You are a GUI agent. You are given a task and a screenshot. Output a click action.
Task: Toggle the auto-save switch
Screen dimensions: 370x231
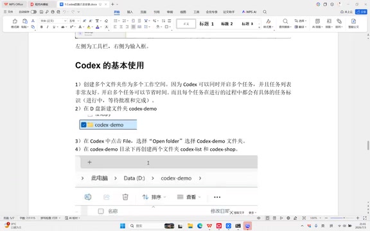pyautogui.click(x=33, y=12)
